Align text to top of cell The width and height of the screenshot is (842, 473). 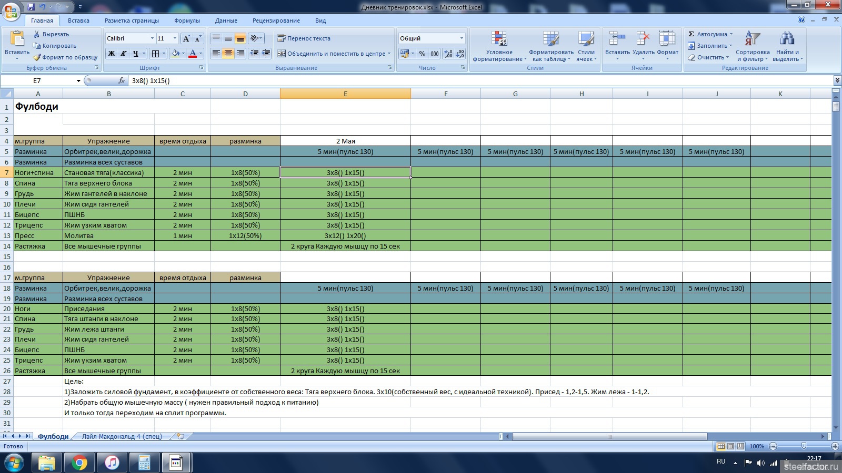[x=216, y=38]
